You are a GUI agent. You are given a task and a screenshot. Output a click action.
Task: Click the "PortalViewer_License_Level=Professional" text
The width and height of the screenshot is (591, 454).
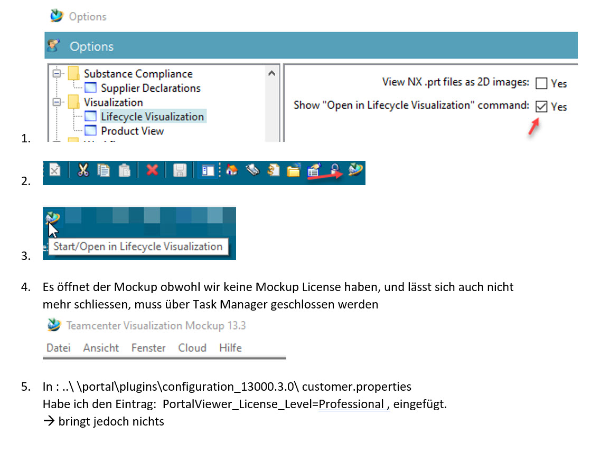coord(273,404)
